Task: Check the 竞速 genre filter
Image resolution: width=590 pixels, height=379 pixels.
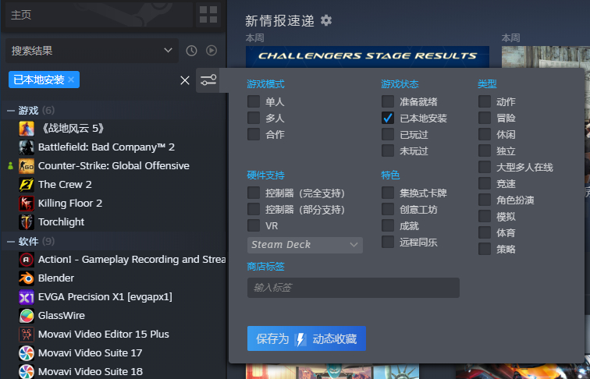Action: 485,183
